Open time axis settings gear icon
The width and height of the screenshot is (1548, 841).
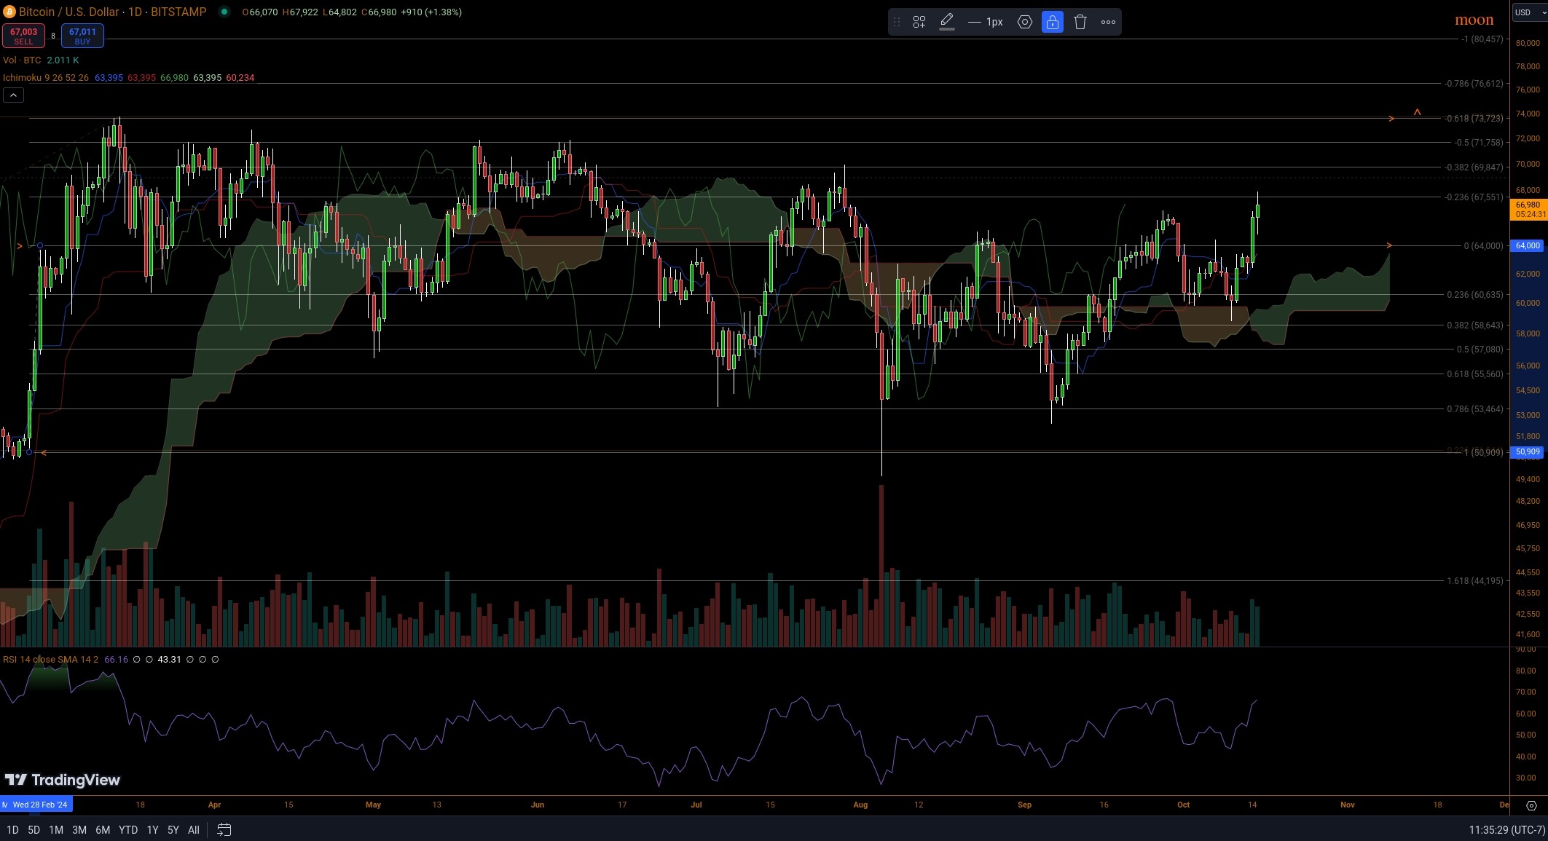click(x=1531, y=805)
